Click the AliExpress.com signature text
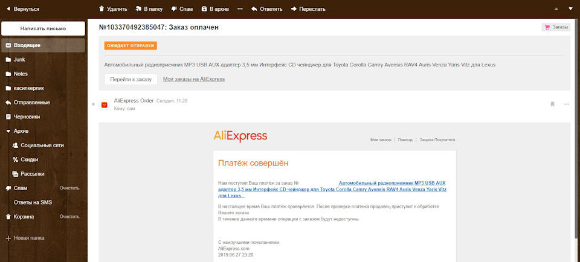 pyautogui.click(x=234, y=249)
